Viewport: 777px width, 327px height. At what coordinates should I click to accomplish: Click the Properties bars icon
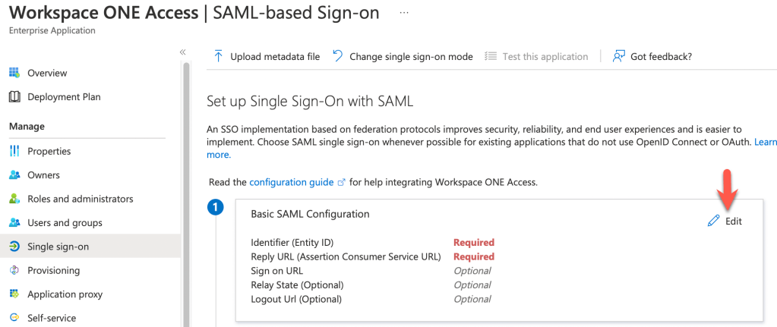pyautogui.click(x=14, y=151)
